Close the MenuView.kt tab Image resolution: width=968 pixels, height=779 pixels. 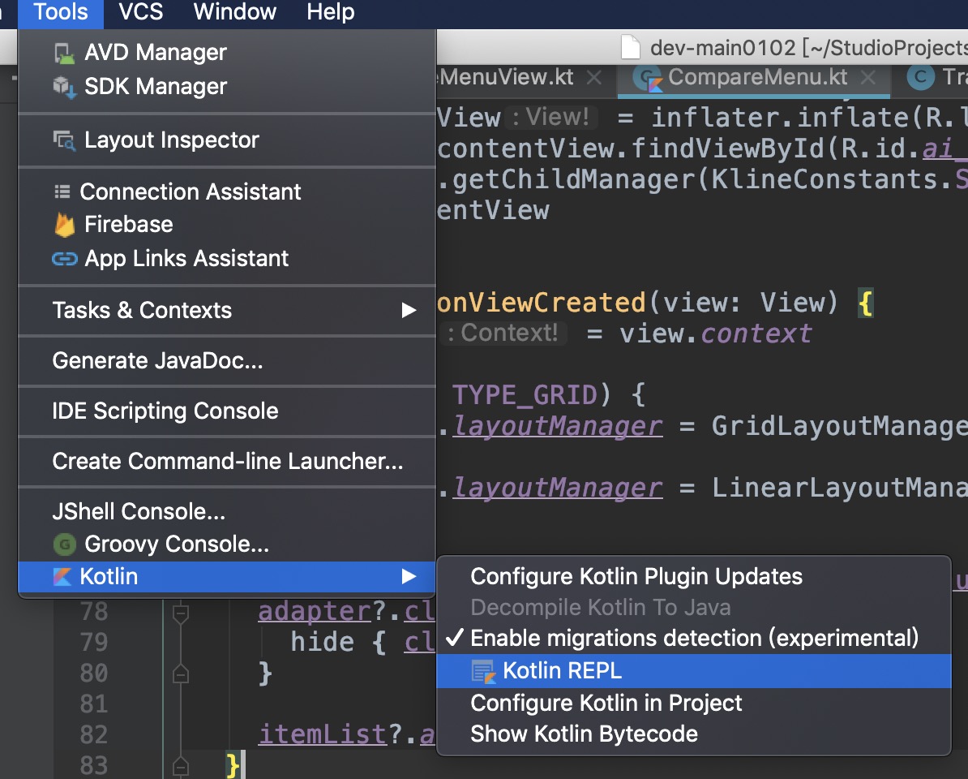[594, 78]
